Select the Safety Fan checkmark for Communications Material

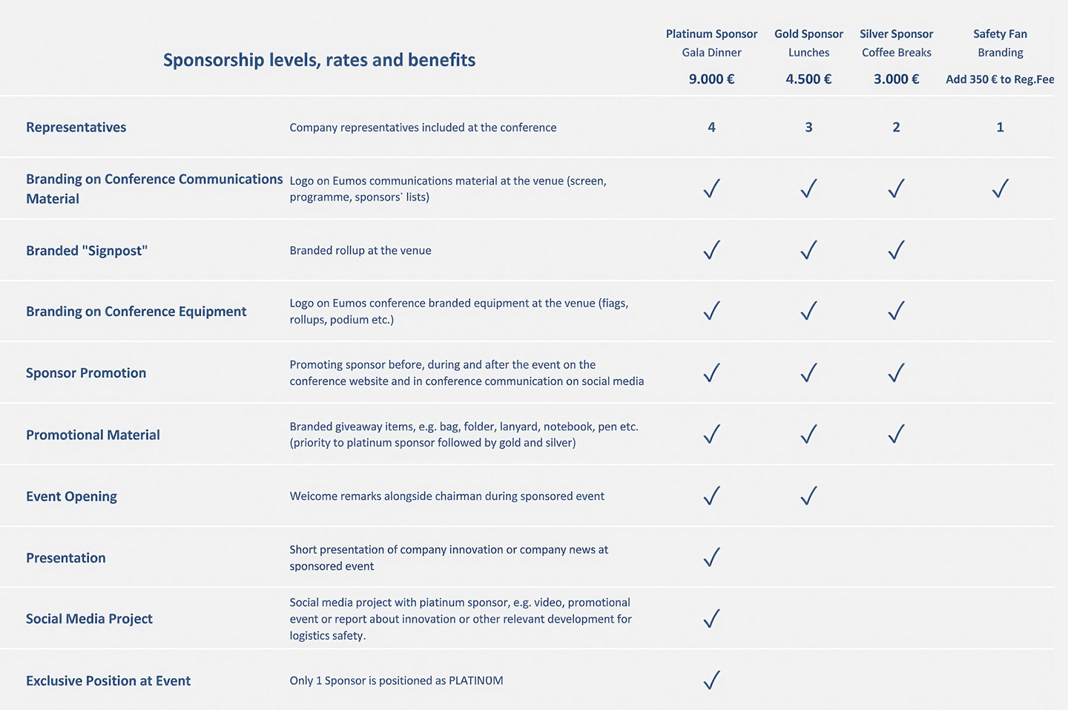(1000, 188)
